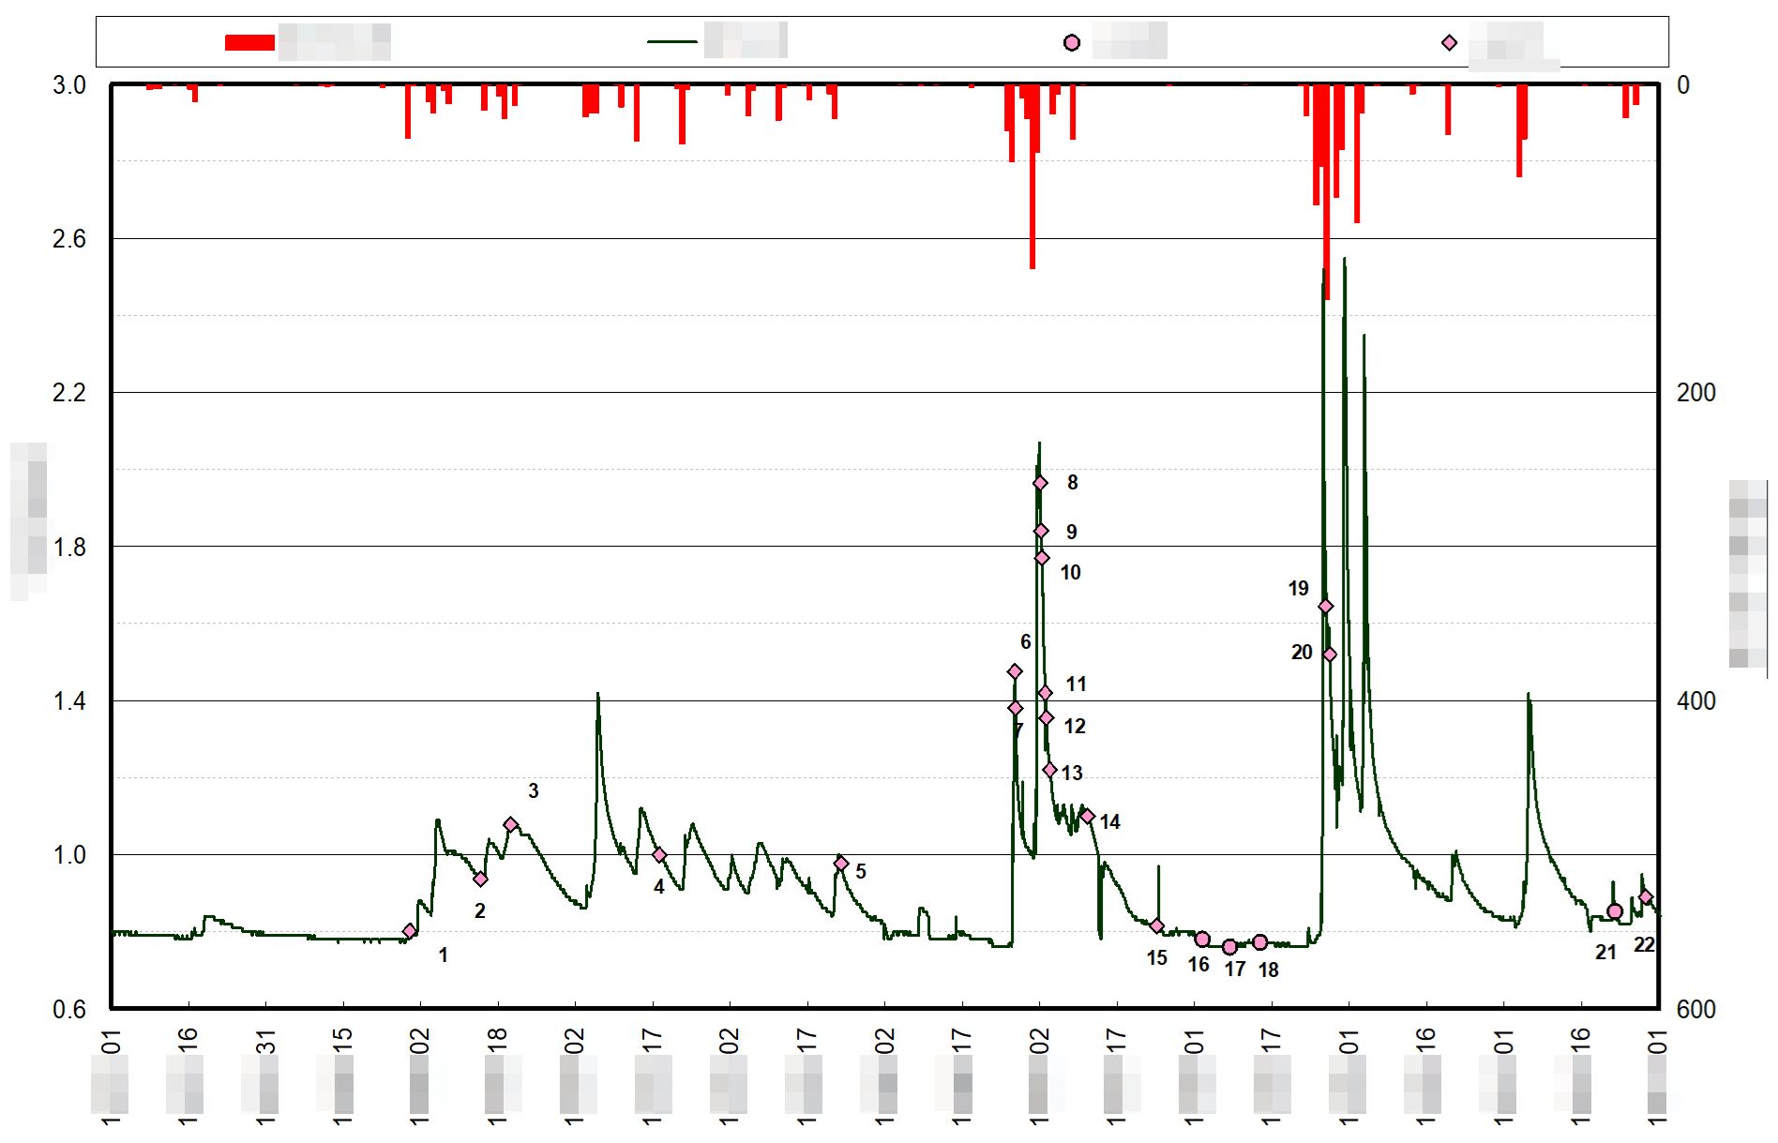Click the 600 label on right axis

click(x=1695, y=1010)
